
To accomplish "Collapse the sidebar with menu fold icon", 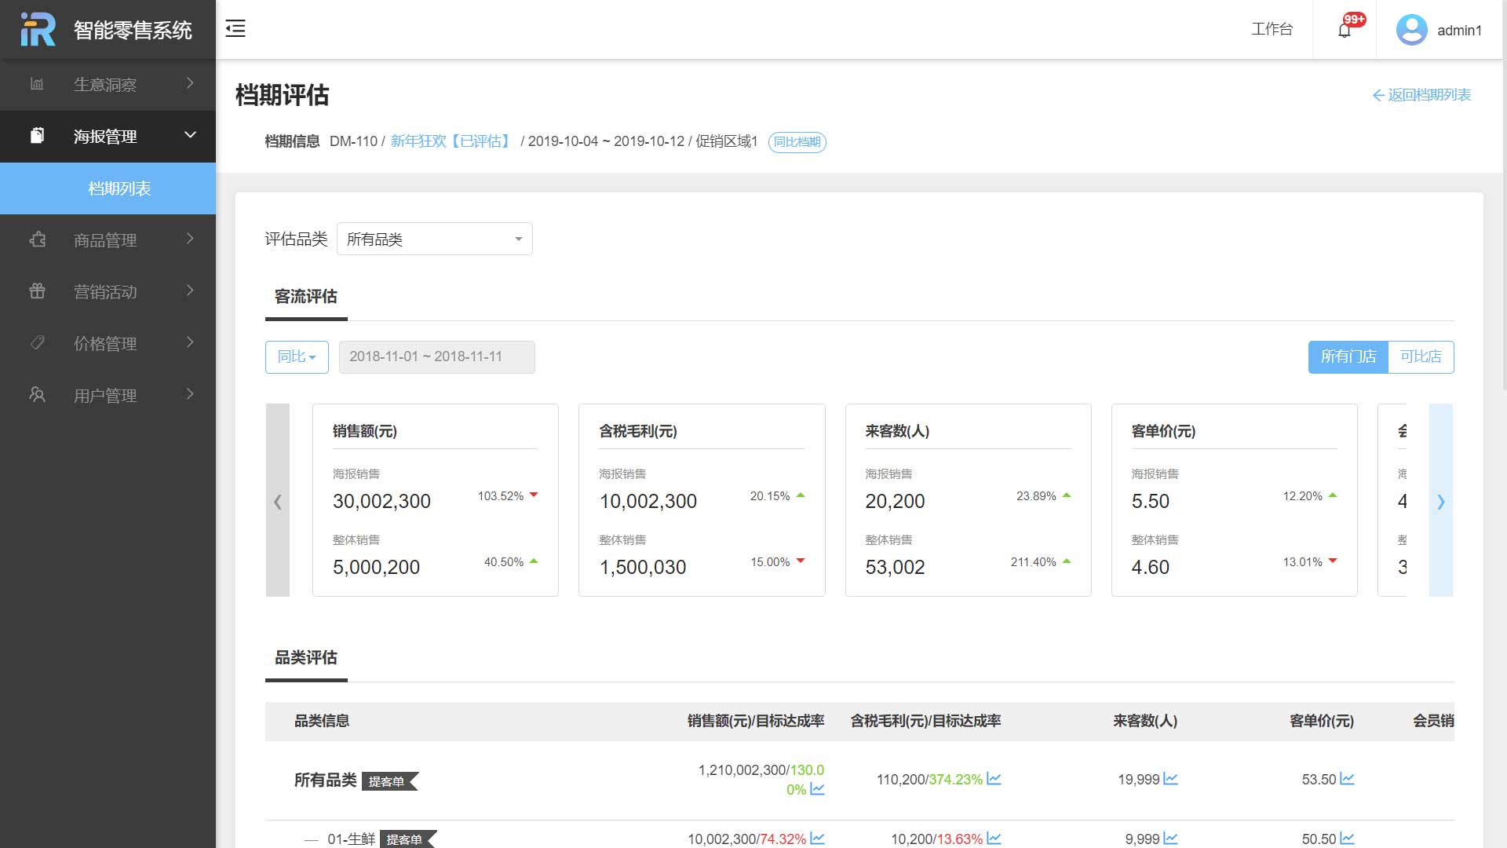I will [x=235, y=29].
